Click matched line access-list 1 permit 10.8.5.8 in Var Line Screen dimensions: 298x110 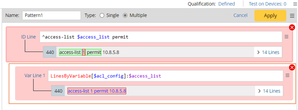97,91
